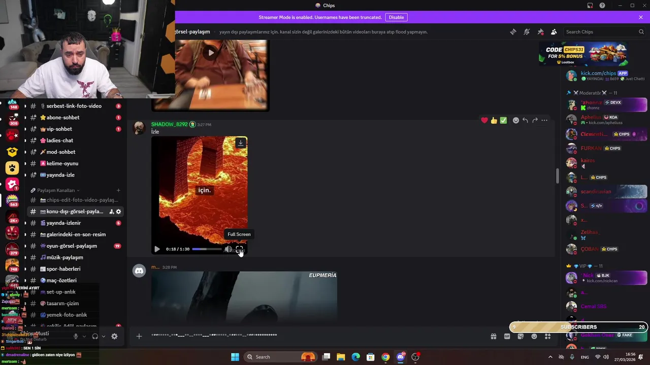The height and width of the screenshot is (365, 650).
Task: Open apps launcher icon in message bar
Action: click(547, 336)
